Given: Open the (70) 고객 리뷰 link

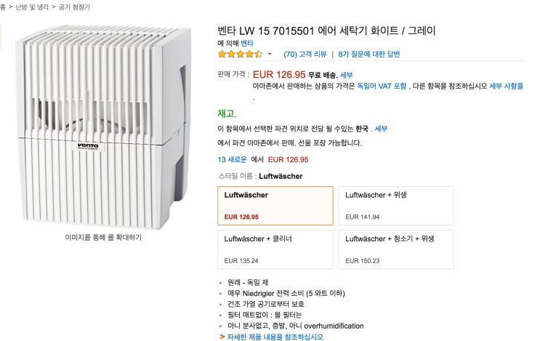Looking at the screenshot, I should 305,54.
